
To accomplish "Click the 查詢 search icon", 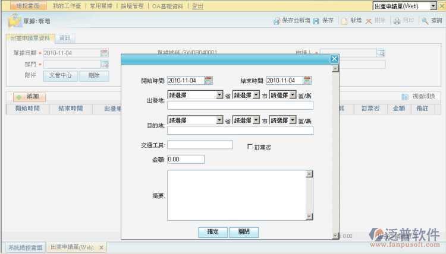I will coord(425,21).
